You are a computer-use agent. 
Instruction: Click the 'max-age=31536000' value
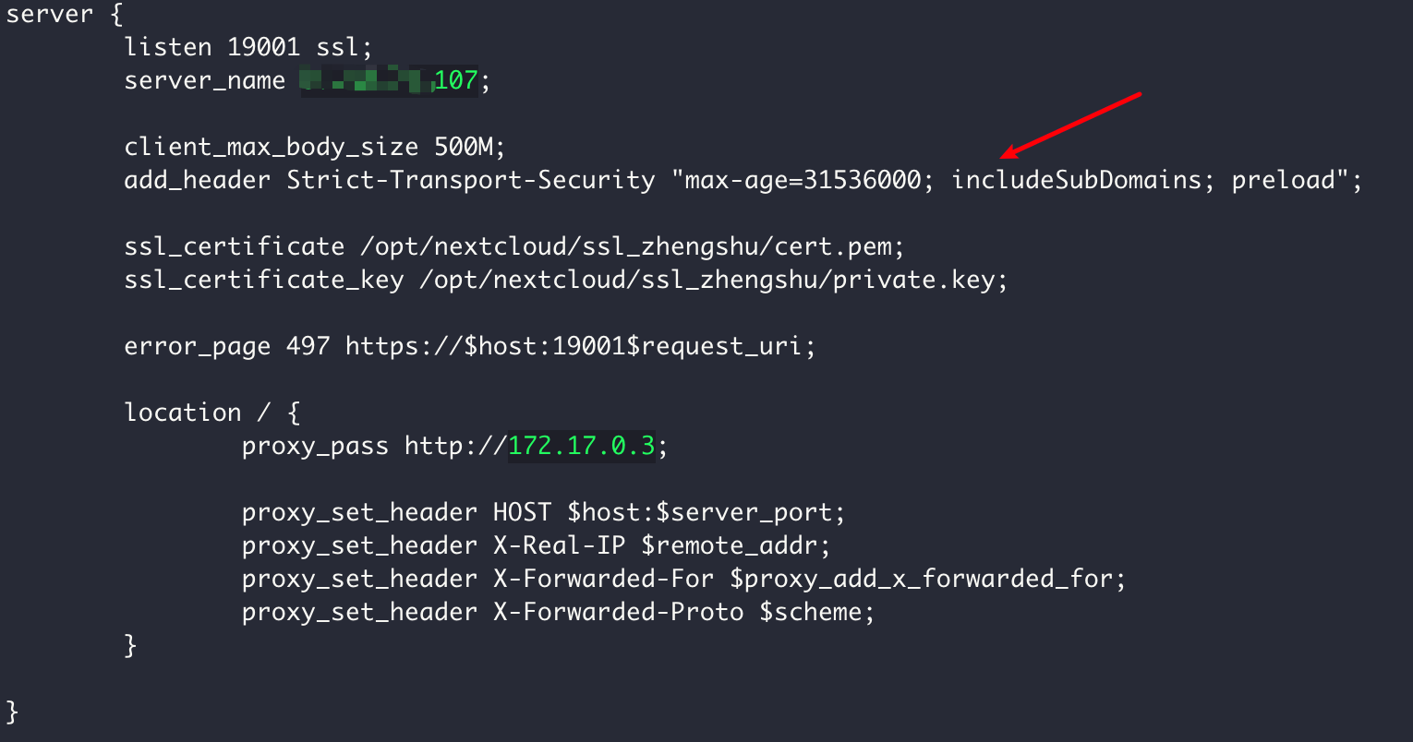(803, 180)
